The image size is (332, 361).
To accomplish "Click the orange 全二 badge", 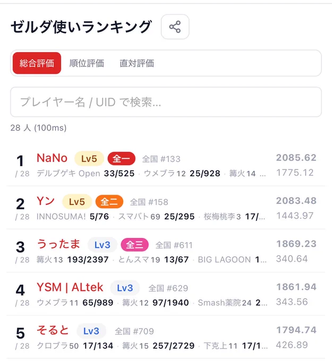I will (x=109, y=202).
